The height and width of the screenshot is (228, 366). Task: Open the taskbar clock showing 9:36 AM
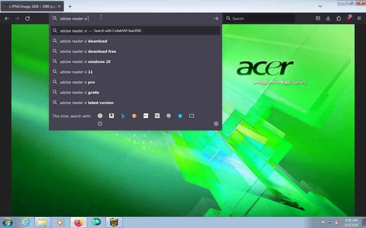(351, 223)
